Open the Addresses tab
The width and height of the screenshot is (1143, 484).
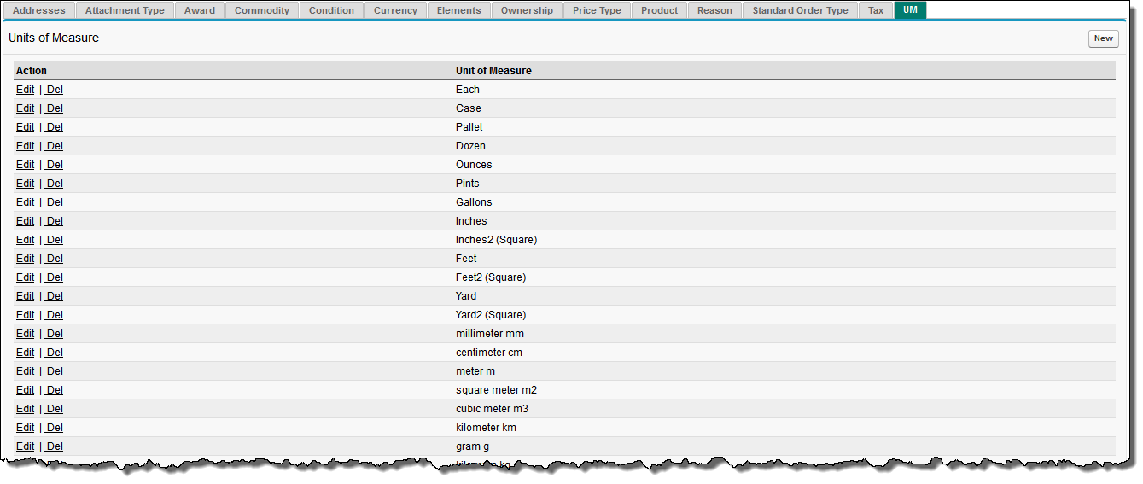[x=39, y=10]
